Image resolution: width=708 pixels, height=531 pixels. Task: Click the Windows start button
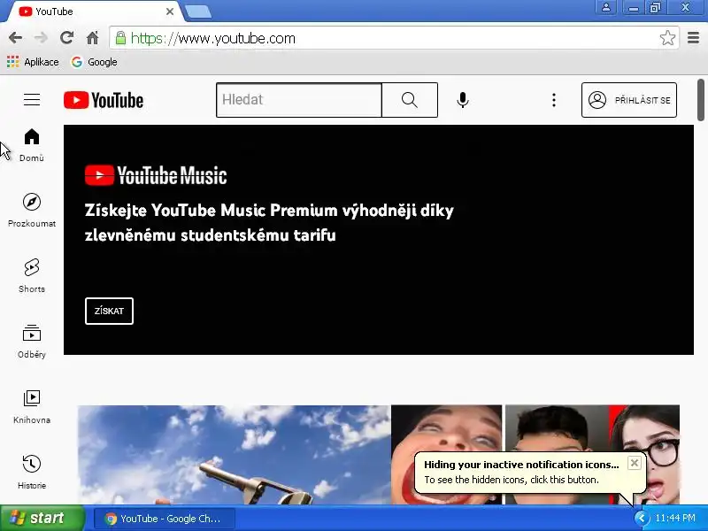tap(42, 518)
